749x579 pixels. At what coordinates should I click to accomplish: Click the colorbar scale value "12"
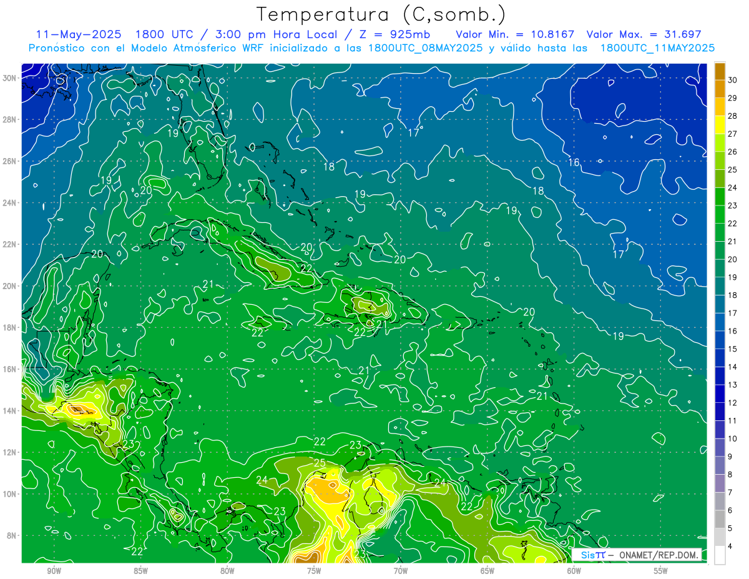point(733,403)
